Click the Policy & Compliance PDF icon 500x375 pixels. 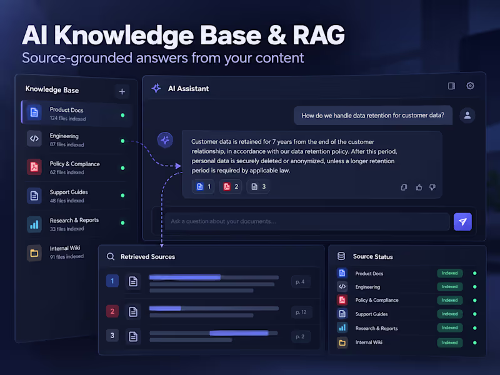34,167
